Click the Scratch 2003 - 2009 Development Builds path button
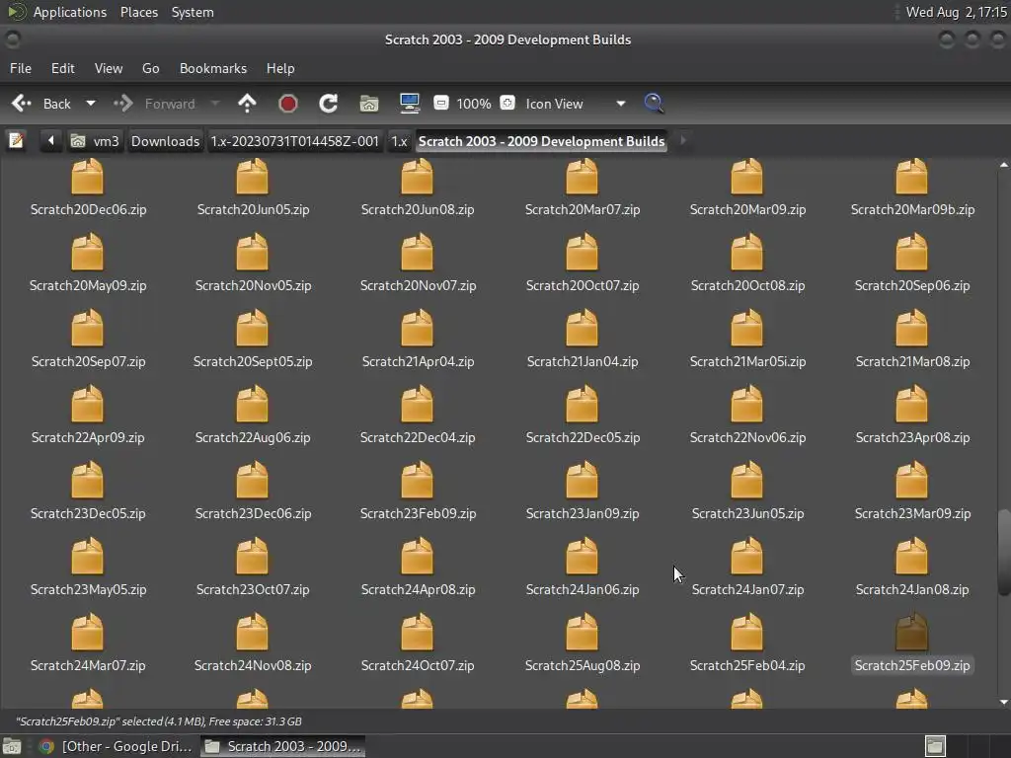The height and width of the screenshot is (758, 1011). [x=542, y=141]
